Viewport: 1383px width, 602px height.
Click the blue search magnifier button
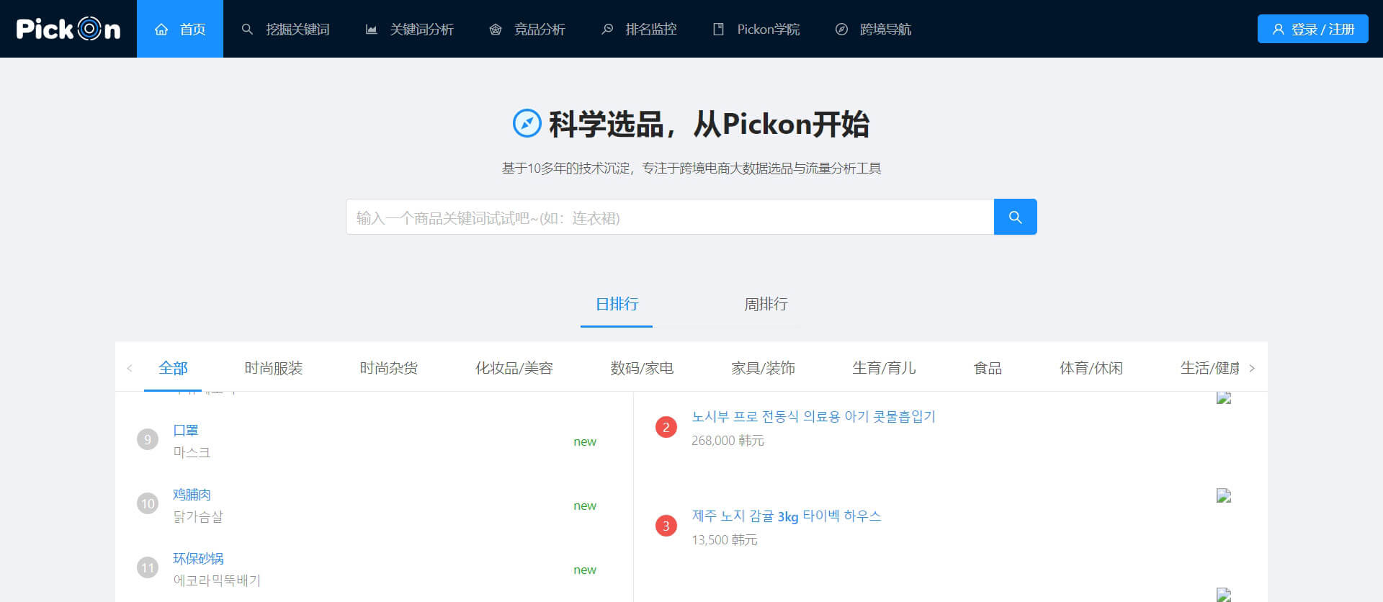pos(1016,217)
